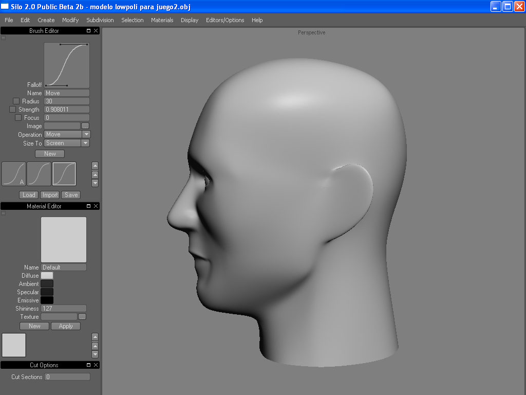The width and height of the screenshot is (526, 395).
Task: Open the Subdivision menu
Action: click(100, 20)
